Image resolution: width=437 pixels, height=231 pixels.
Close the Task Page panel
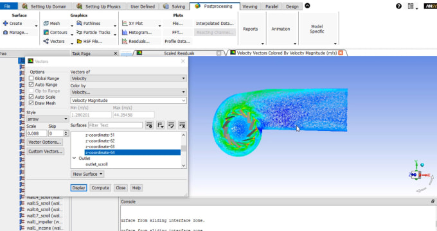[116, 53]
